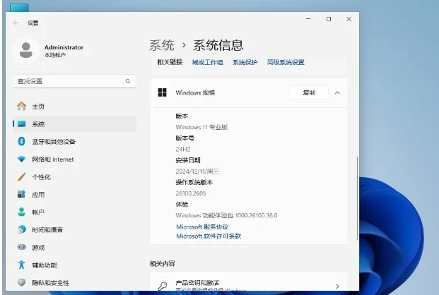Maximize the Settings window
The image size is (439, 295).
329,19
